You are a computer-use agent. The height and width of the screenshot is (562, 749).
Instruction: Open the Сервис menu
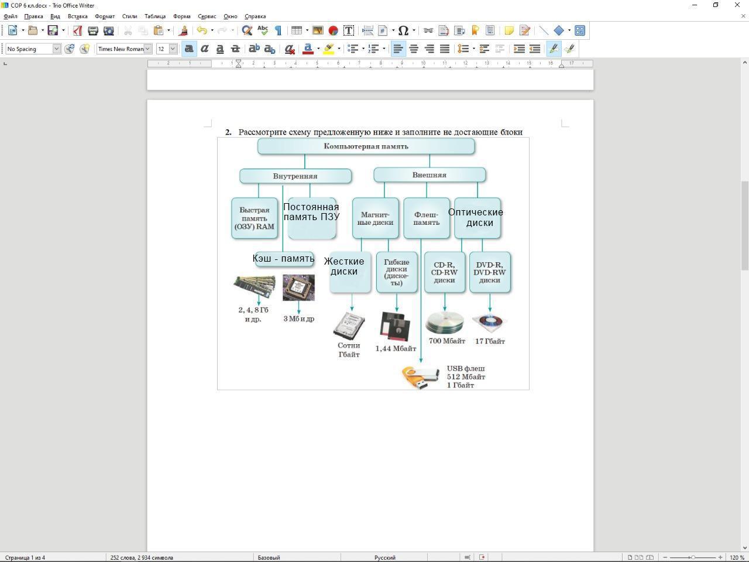tap(207, 16)
